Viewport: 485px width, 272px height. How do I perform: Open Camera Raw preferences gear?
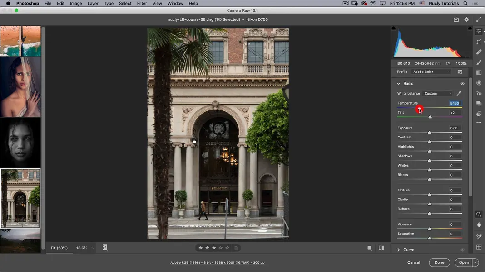(466, 19)
